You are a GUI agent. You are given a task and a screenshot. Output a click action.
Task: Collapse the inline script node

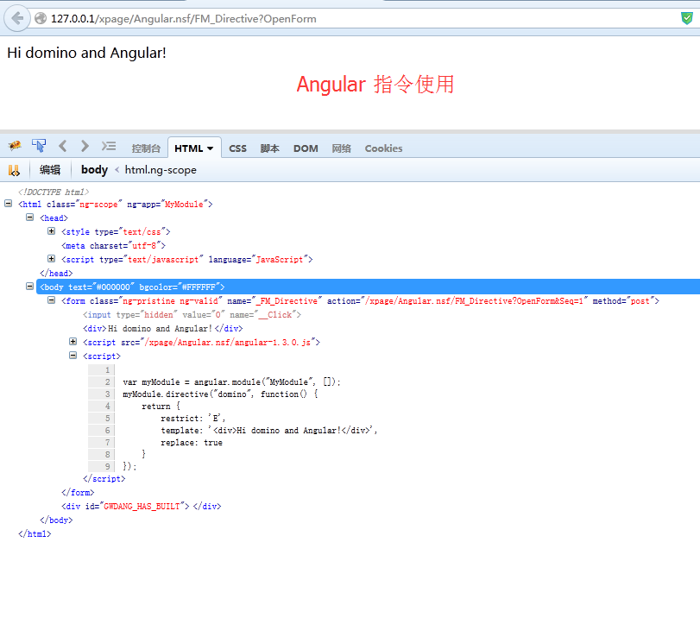coord(73,356)
